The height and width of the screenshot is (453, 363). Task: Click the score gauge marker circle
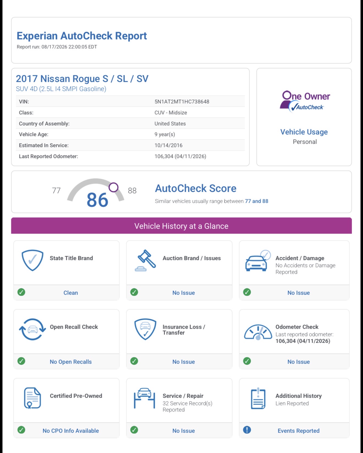[113, 187]
